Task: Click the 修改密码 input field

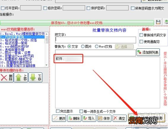Action: [74, 8]
